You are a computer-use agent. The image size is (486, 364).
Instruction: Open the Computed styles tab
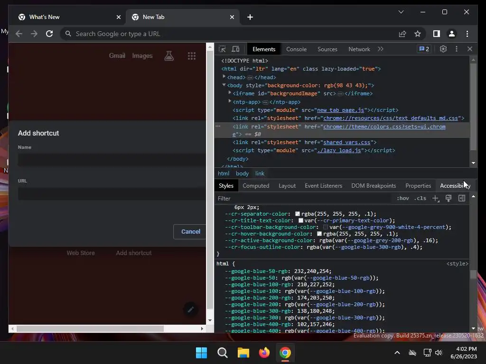click(256, 186)
